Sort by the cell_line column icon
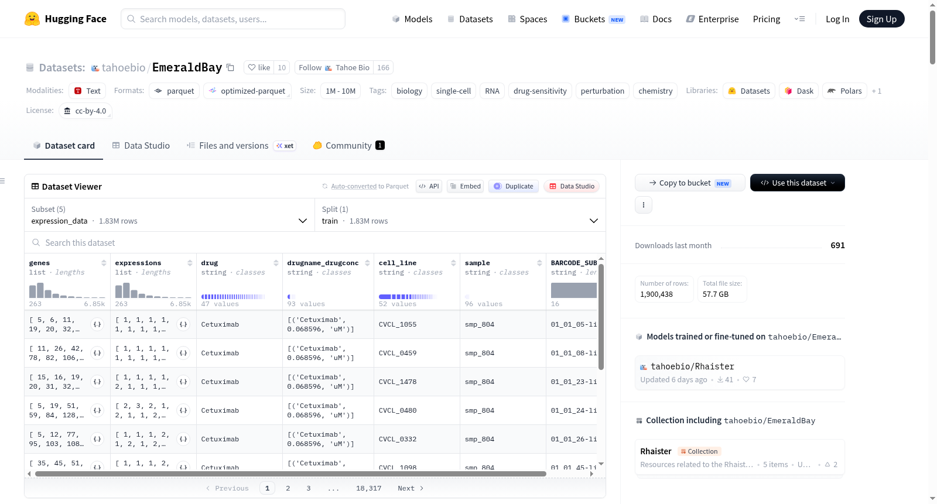The image size is (937, 504). (x=453, y=263)
